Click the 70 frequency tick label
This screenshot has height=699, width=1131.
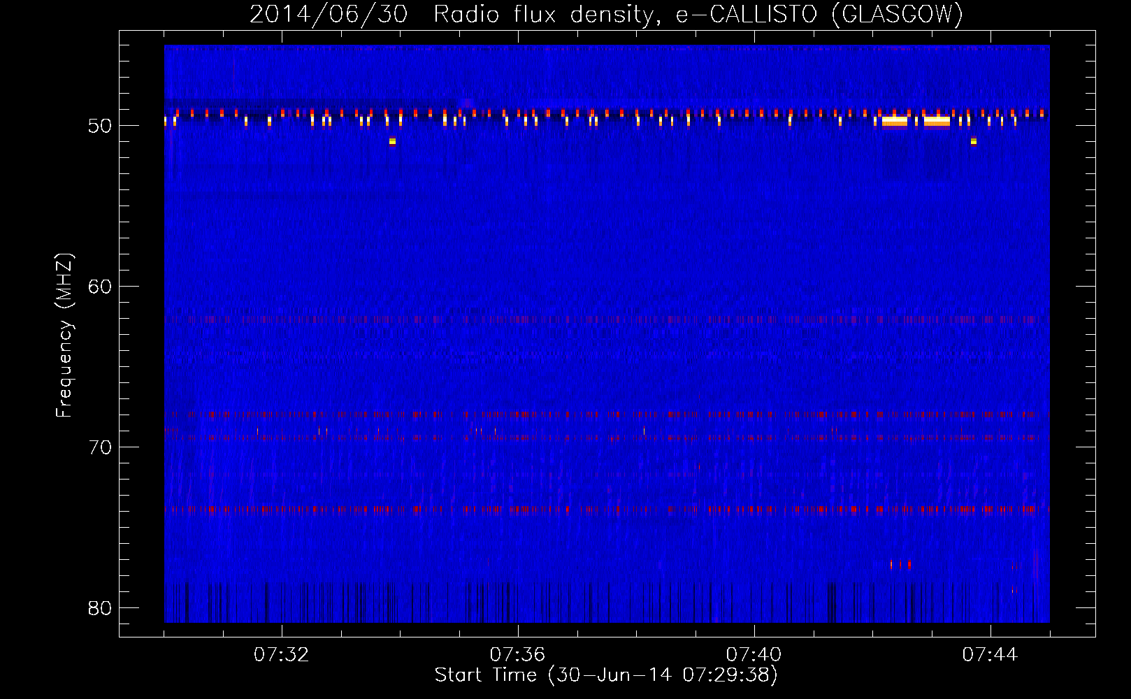(100, 447)
